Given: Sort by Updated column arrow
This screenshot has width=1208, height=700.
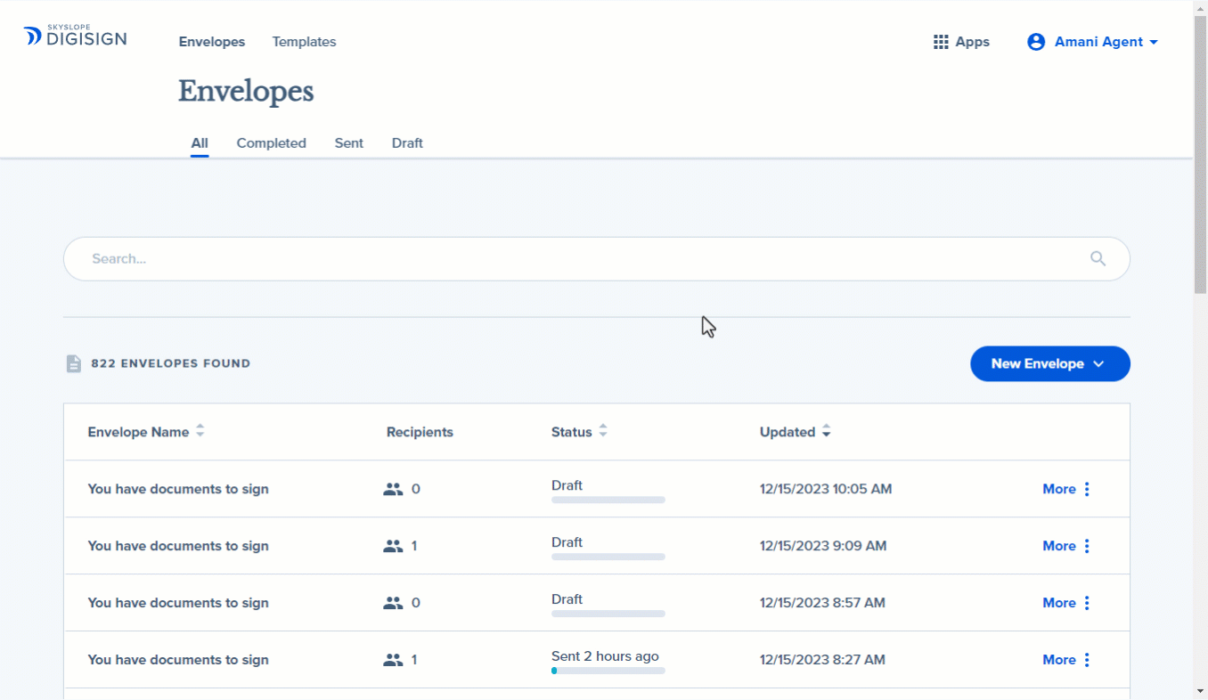Looking at the screenshot, I should tap(827, 431).
